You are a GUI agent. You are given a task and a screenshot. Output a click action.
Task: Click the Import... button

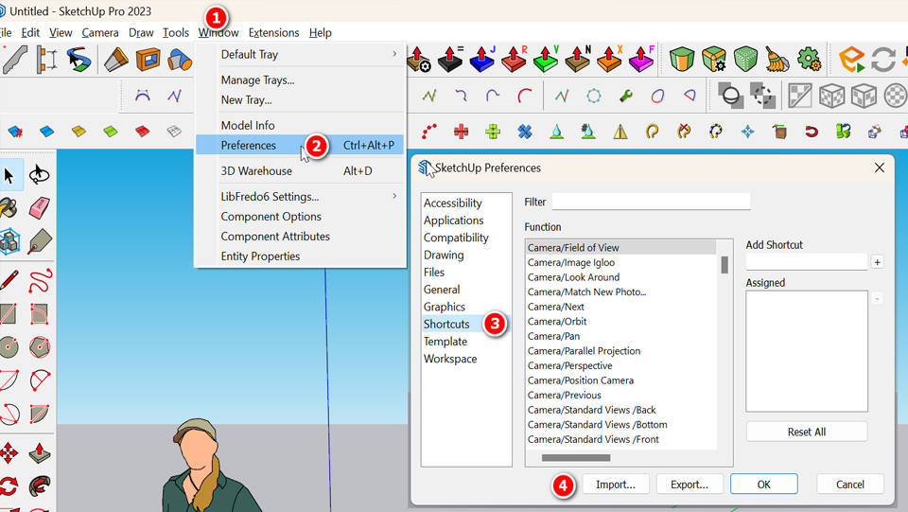pyautogui.click(x=615, y=485)
